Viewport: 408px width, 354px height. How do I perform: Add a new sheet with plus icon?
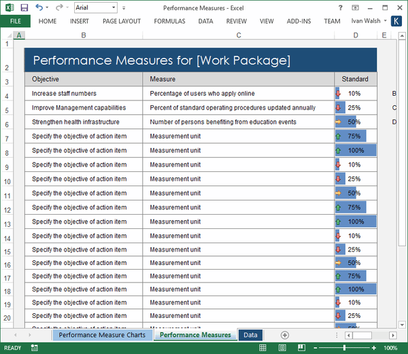point(285,335)
